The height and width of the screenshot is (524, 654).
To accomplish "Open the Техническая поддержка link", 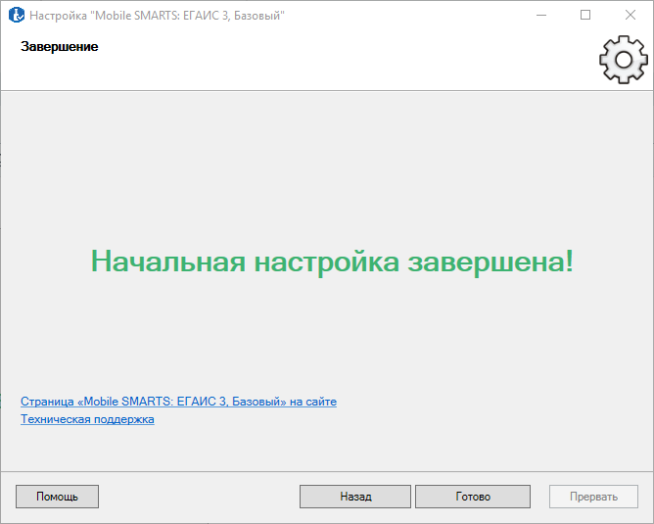I will coord(87,419).
